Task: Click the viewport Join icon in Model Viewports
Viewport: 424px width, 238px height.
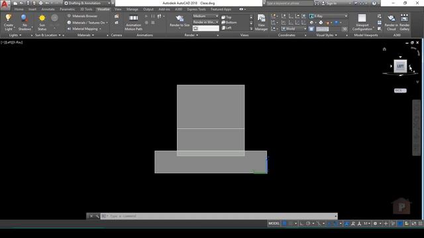Action: (x=380, y=22)
